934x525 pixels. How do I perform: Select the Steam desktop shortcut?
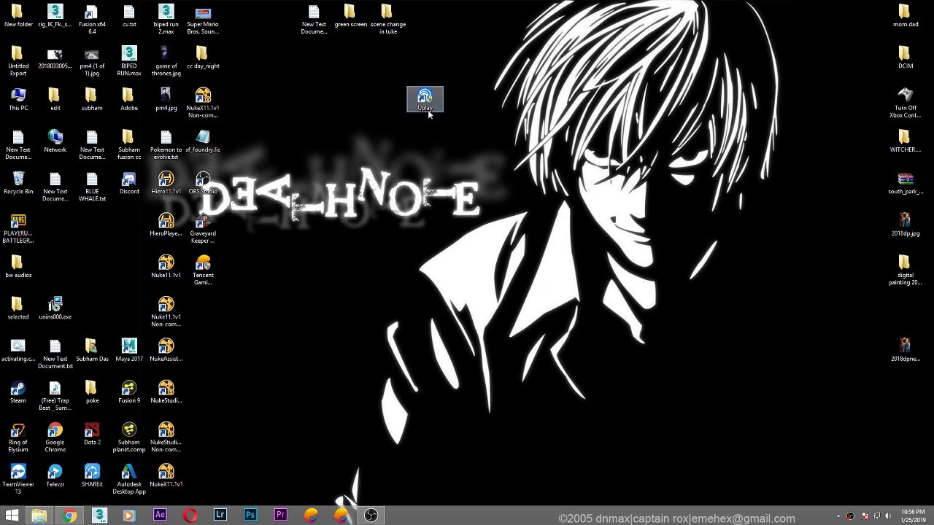[x=18, y=392]
